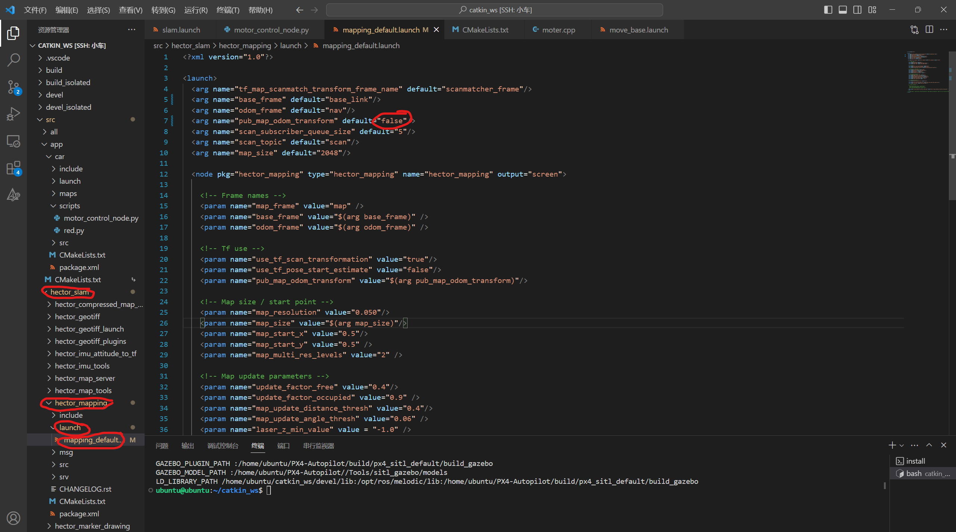The width and height of the screenshot is (956, 532).
Task: Click the Accounts icon at bottom left
Action: tap(13, 518)
